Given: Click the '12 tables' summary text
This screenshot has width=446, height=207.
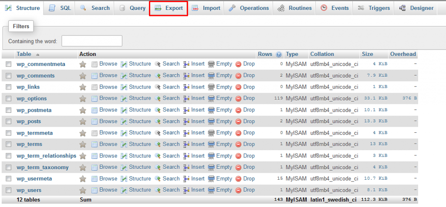Looking at the screenshot, I should (28, 200).
